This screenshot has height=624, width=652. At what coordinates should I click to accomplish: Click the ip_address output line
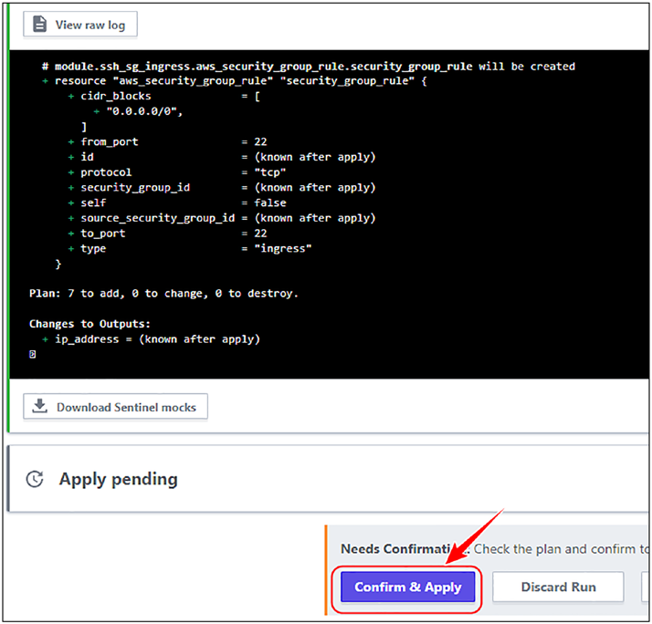click(x=151, y=339)
